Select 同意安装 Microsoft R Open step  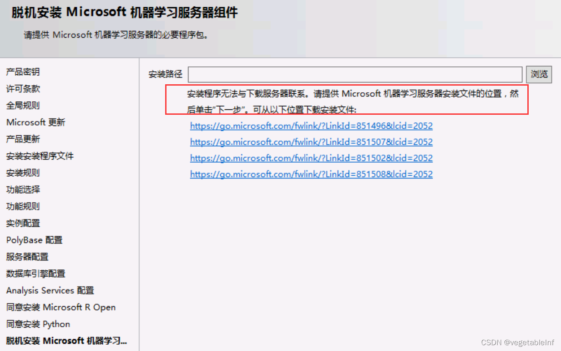[61, 307]
